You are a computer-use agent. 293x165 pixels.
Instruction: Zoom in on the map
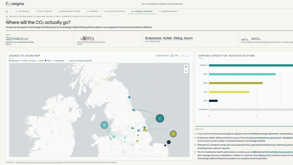[186, 66]
